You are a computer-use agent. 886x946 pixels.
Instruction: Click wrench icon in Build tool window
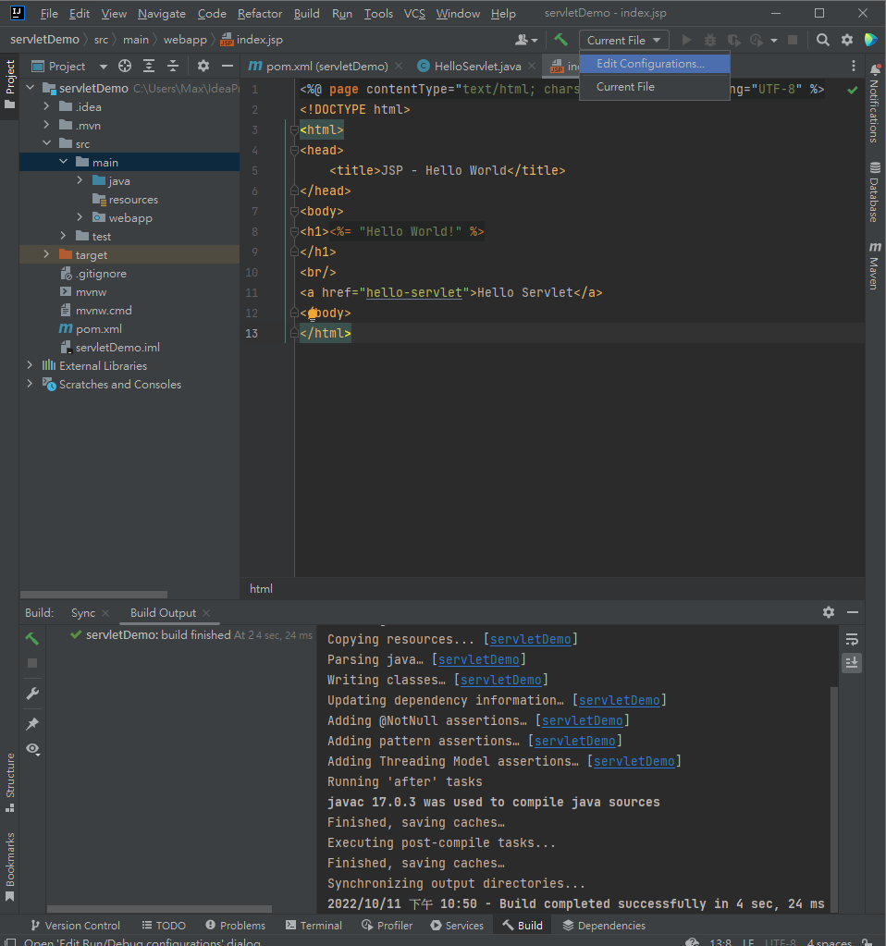[x=32, y=694]
